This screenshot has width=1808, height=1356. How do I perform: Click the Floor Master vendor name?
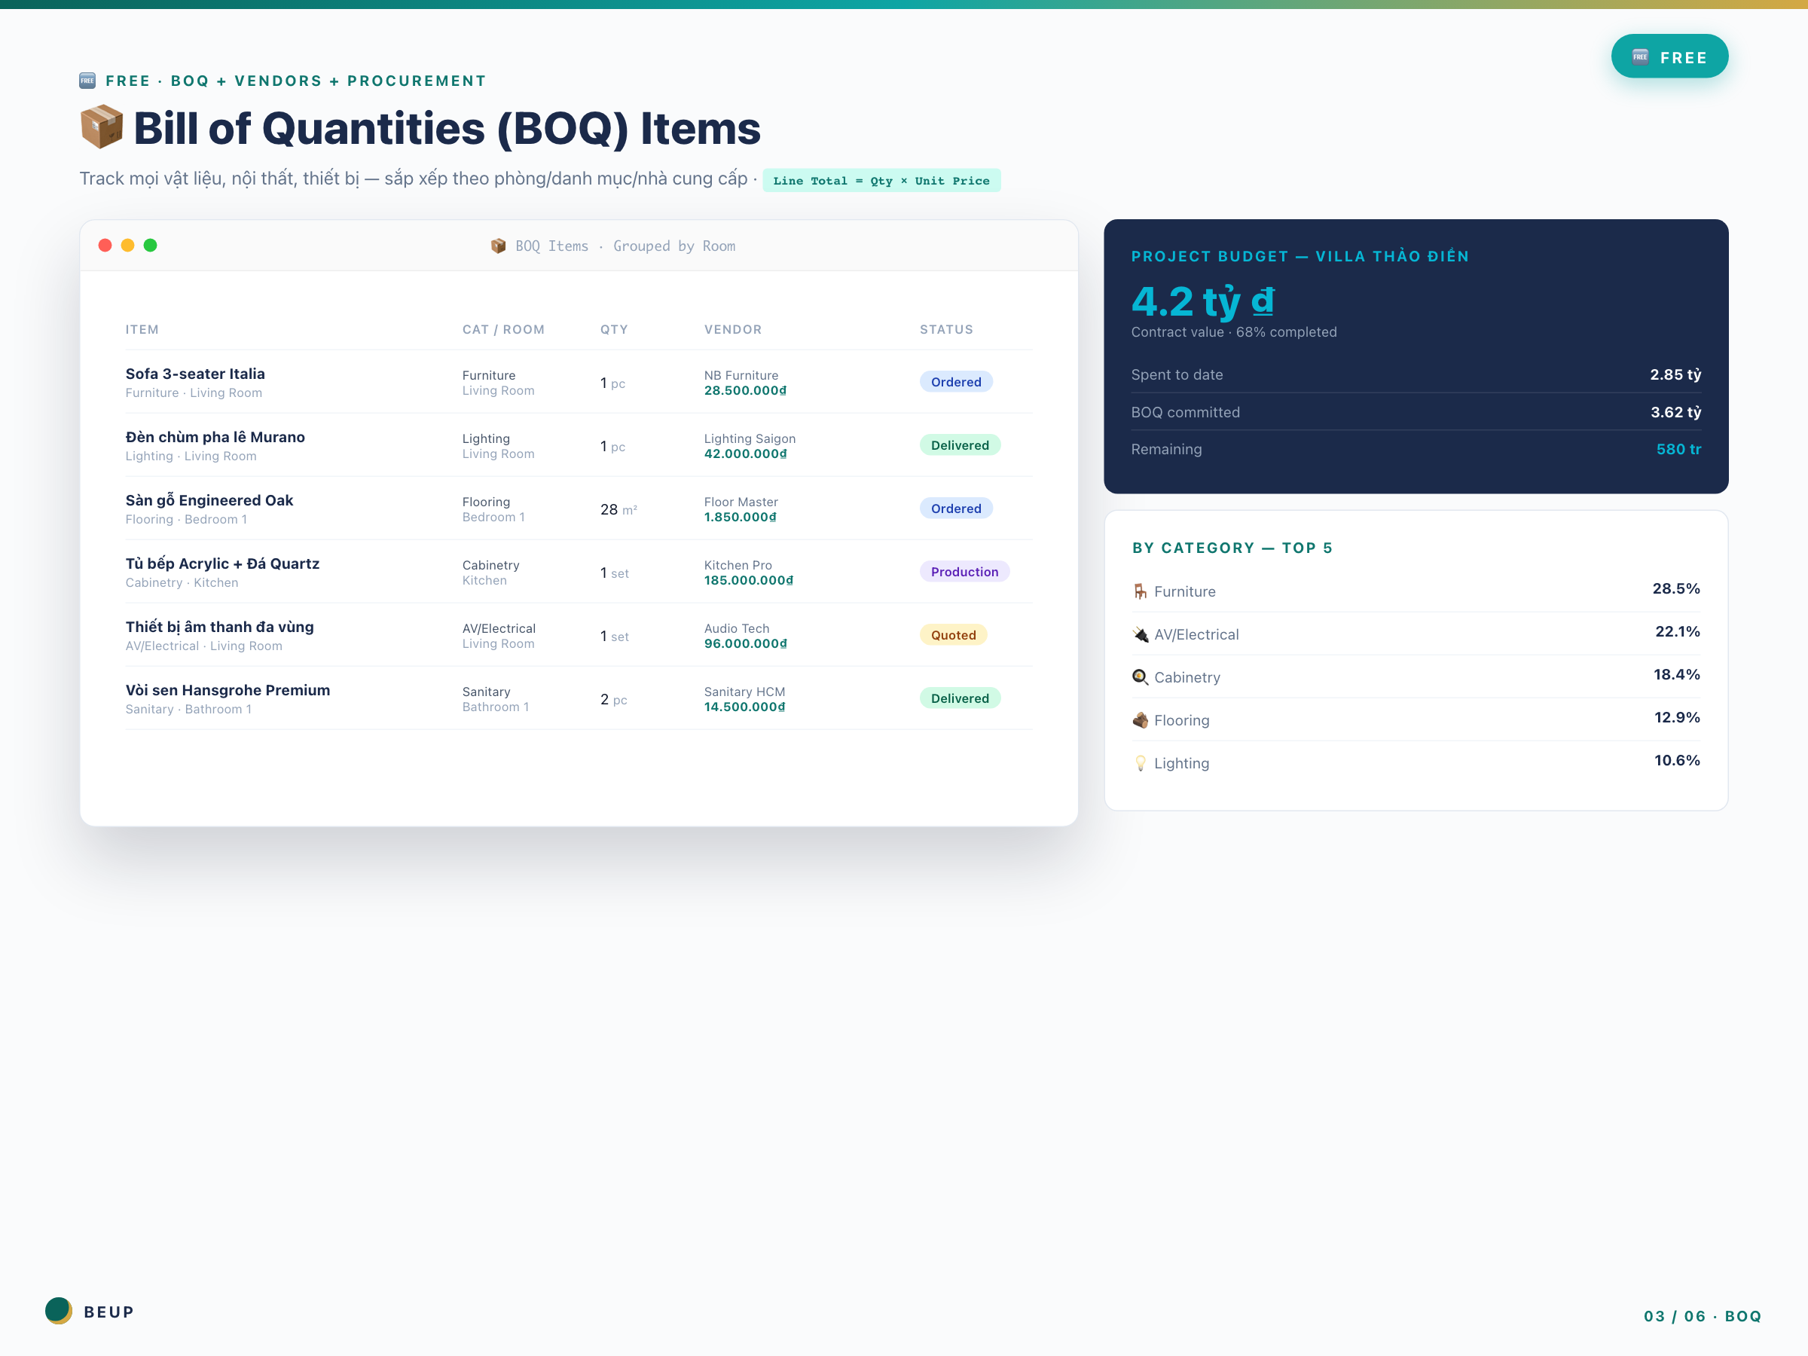click(x=741, y=502)
